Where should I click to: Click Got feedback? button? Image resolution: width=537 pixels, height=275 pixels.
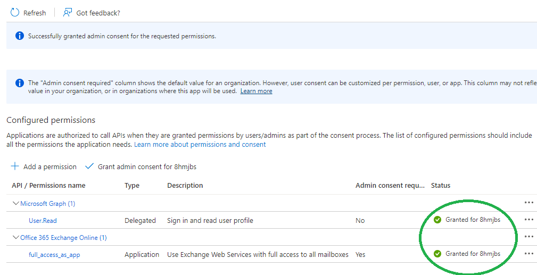(x=92, y=13)
